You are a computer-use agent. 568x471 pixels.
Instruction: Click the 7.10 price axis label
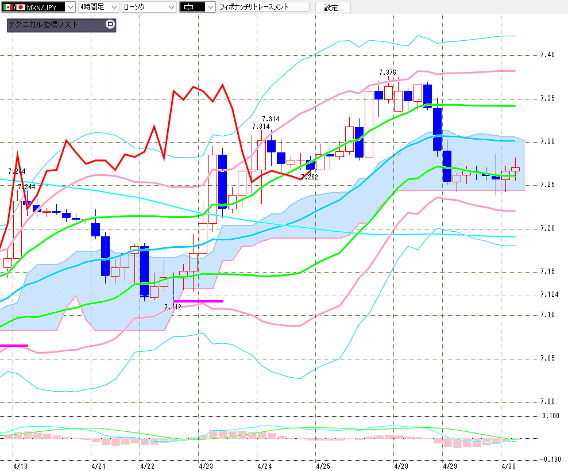[x=548, y=315]
